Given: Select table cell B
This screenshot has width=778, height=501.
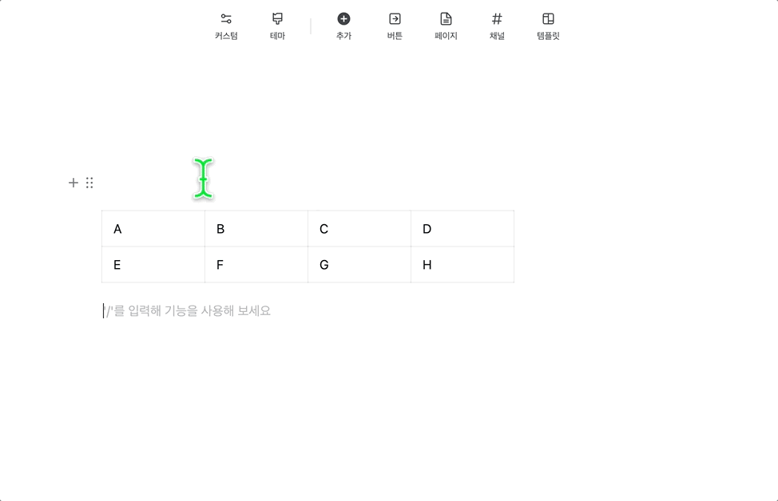Looking at the screenshot, I should pyautogui.click(x=256, y=229).
